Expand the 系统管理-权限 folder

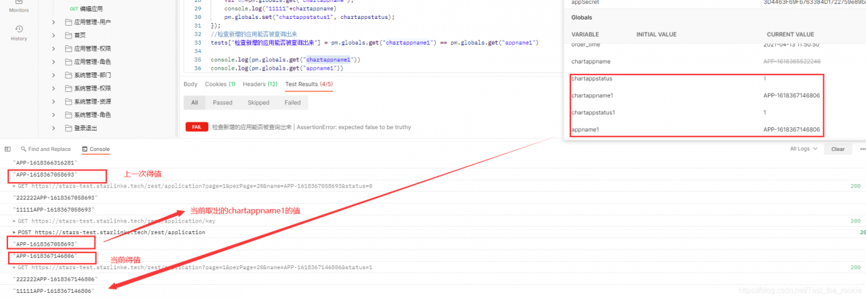53,88
